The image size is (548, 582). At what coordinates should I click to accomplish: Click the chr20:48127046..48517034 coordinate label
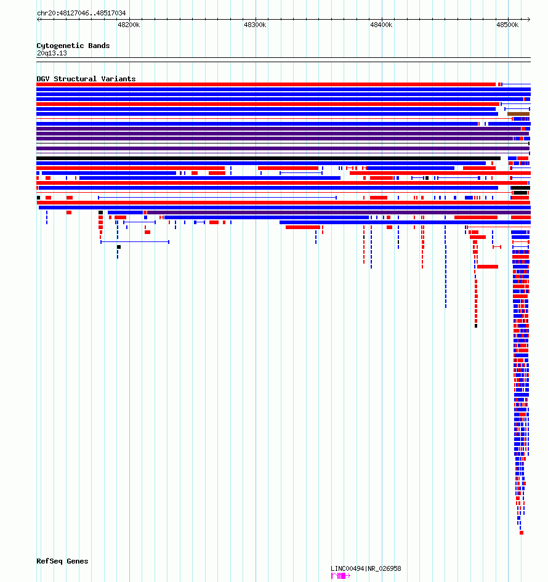coord(81,13)
